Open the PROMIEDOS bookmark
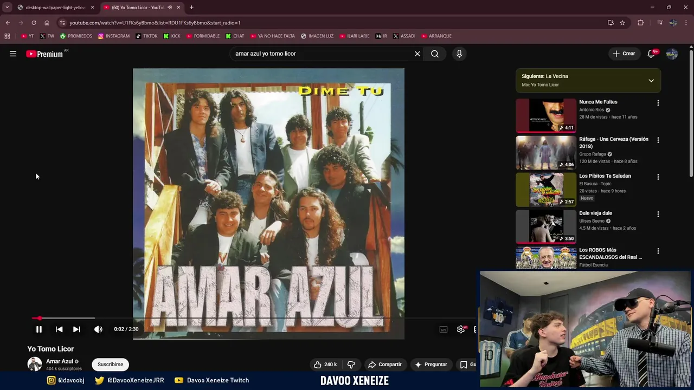 (x=76, y=36)
